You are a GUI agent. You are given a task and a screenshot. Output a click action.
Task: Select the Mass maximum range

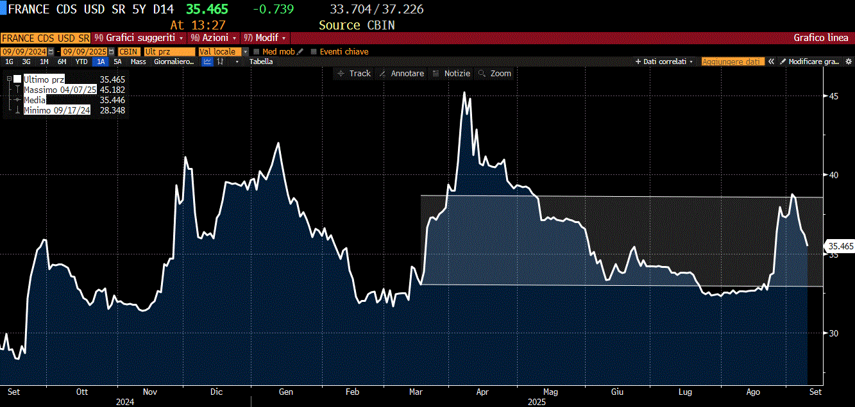(x=138, y=62)
